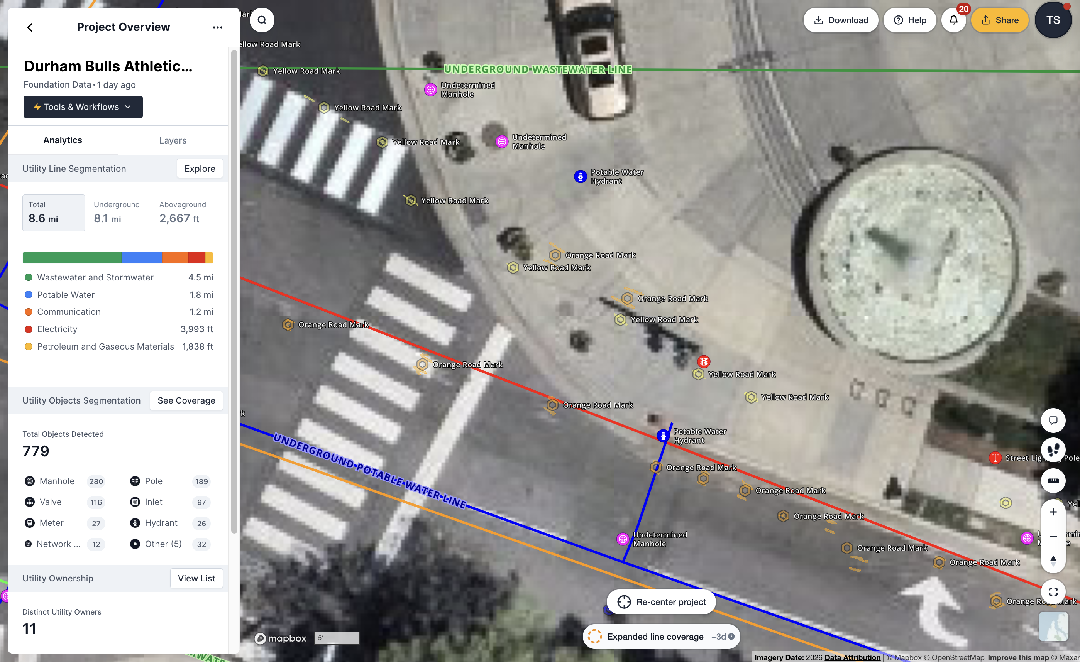This screenshot has width=1080, height=662.
Task: Click the Underground Potable Water Line map label
Action: coord(369,471)
